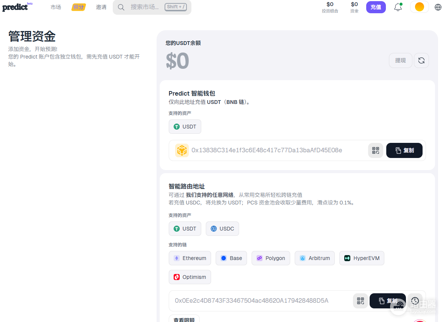Click the 支持的链 label
The height and width of the screenshot is (322, 443).
pos(178,245)
